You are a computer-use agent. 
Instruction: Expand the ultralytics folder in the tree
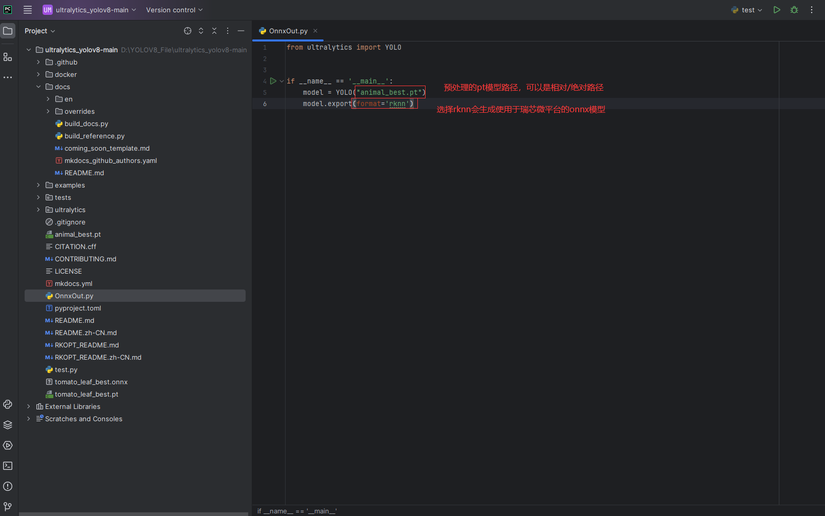pos(38,210)
